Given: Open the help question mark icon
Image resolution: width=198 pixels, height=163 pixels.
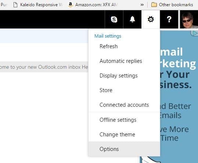Looking at the screenshot, I should coord(169,19).
